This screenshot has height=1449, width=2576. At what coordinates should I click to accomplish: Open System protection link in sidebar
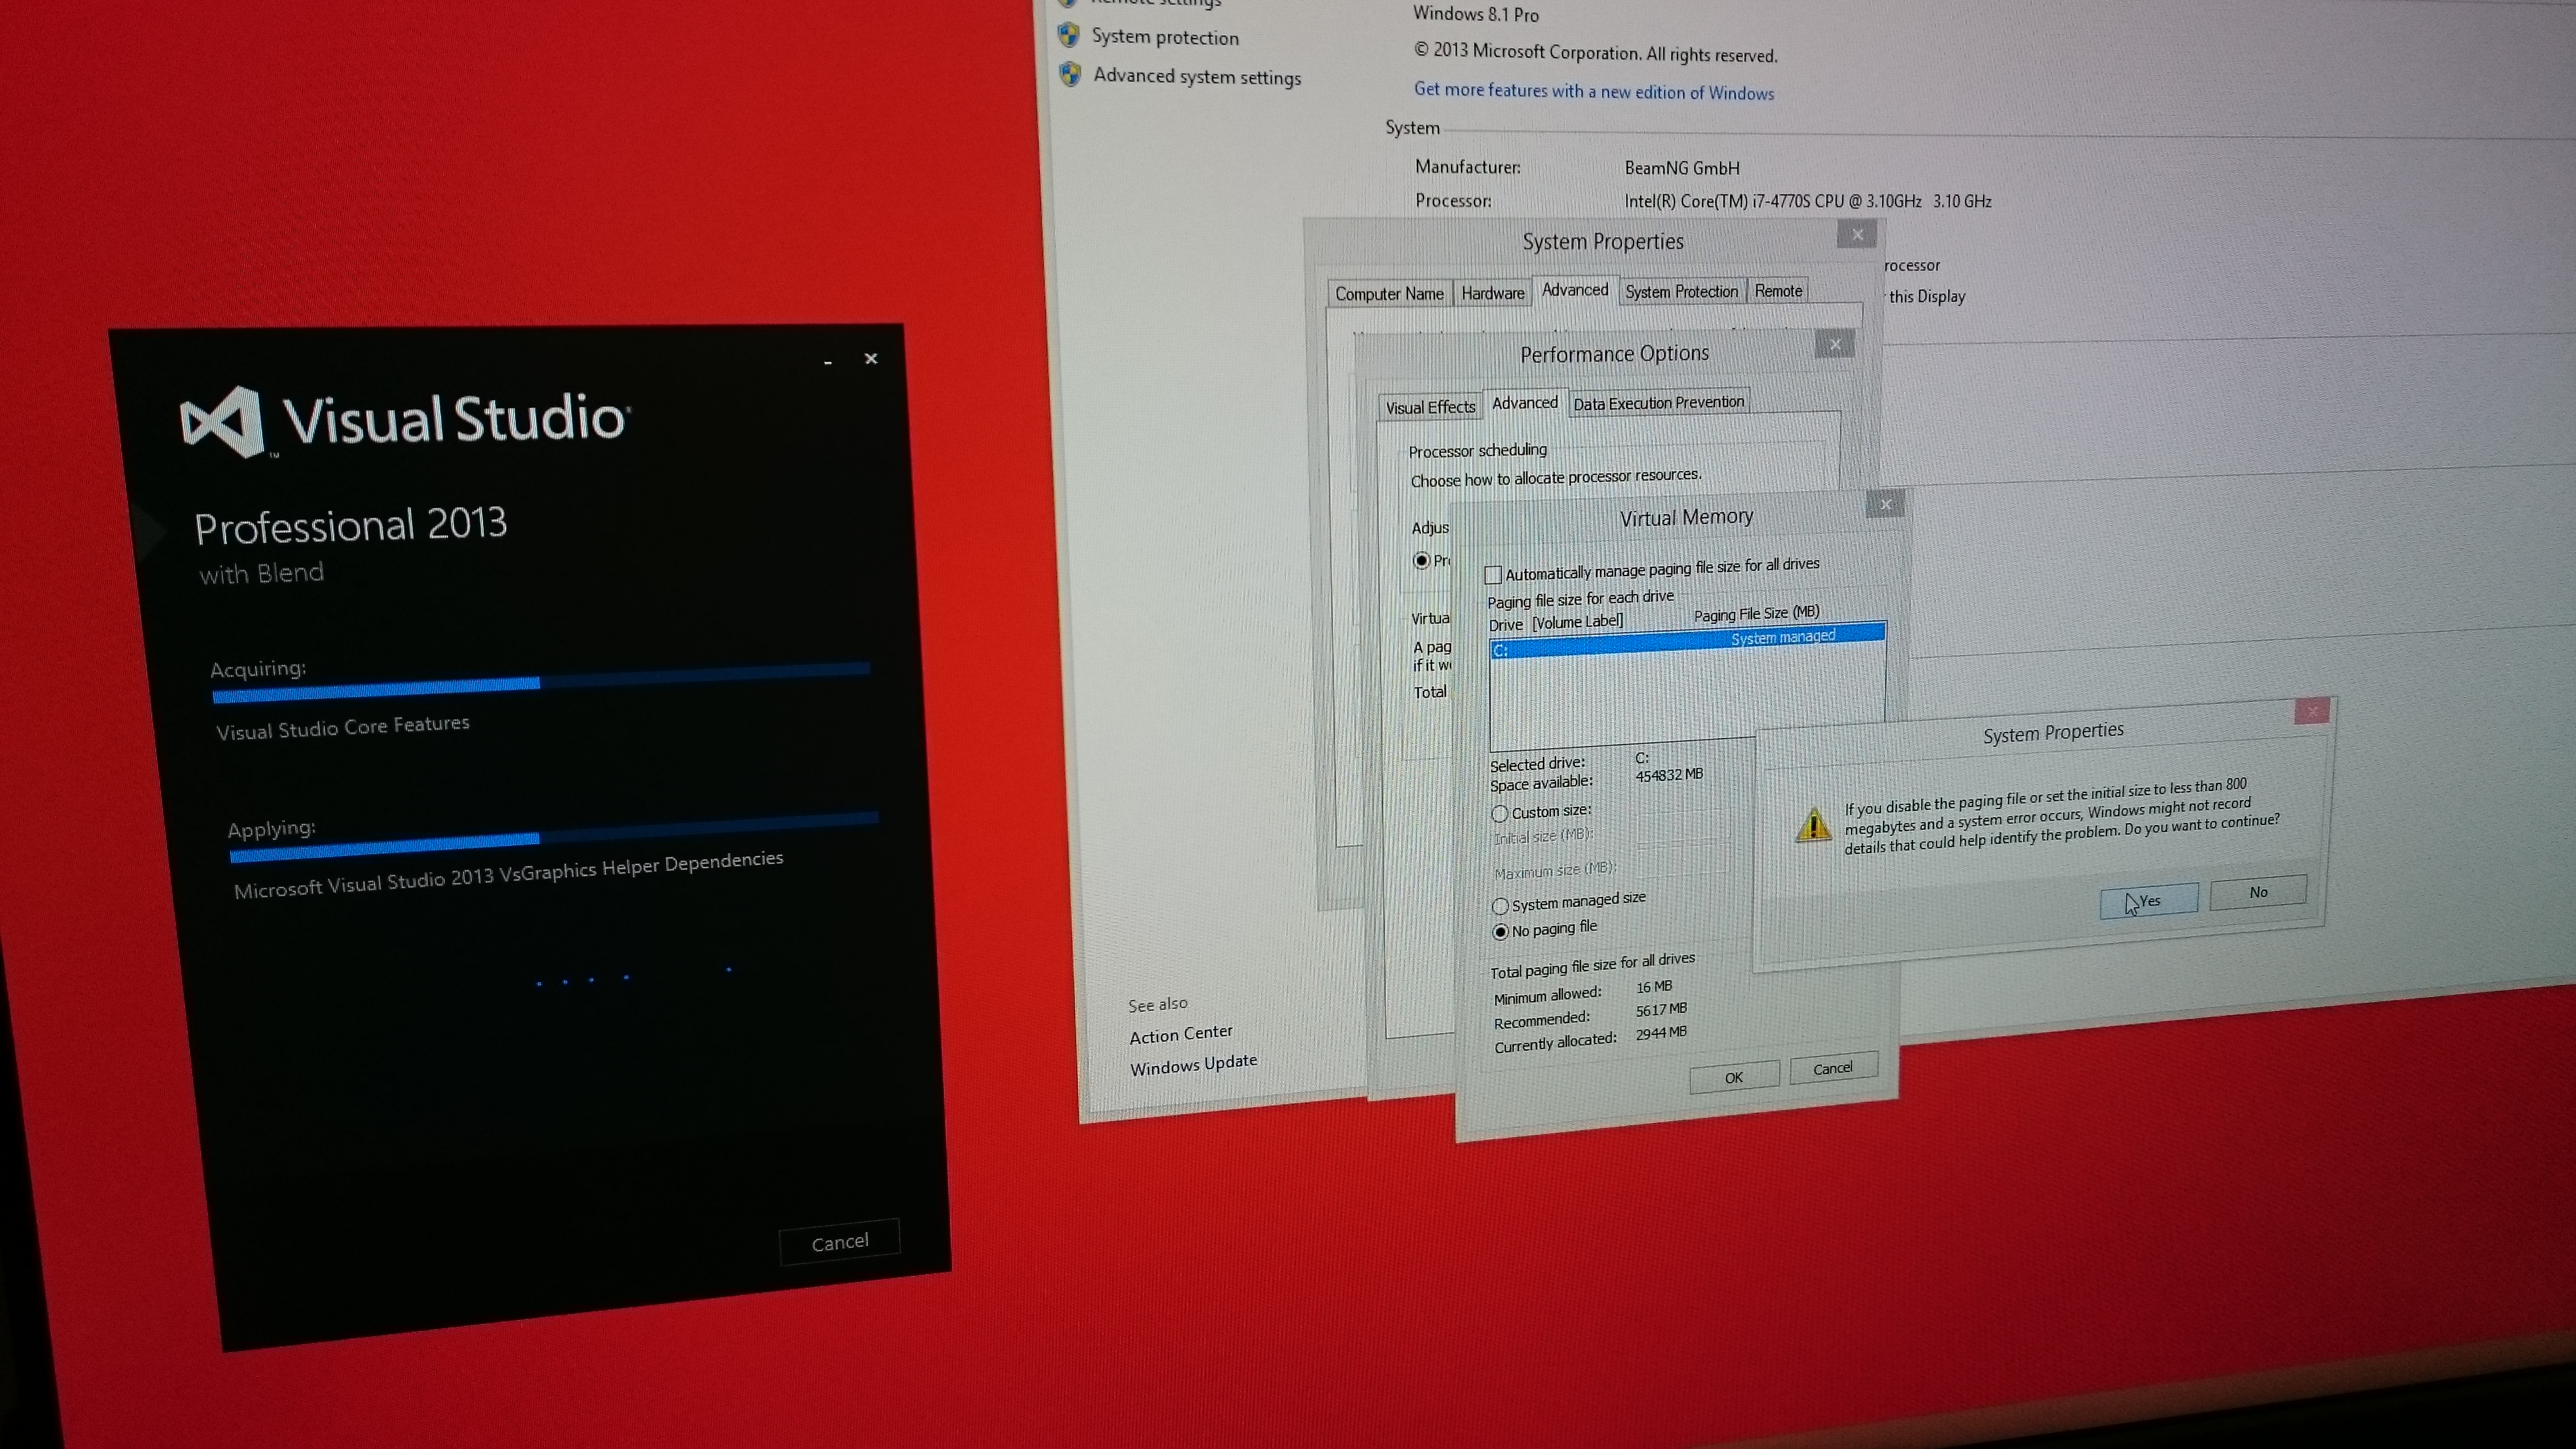[1165, 37]
